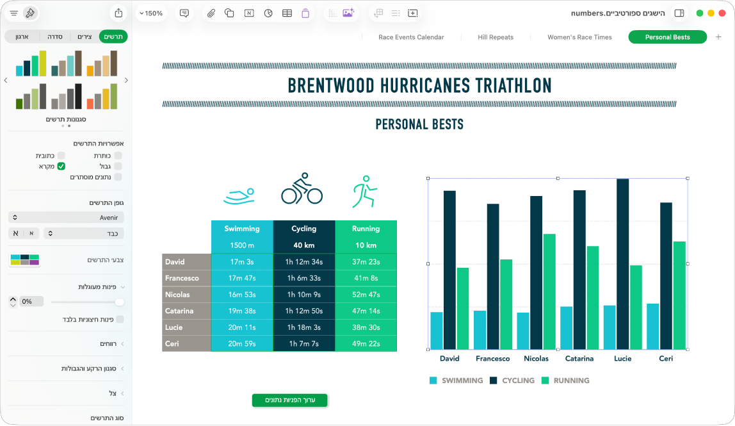Click the Comment speech-bubble icon
735x426 pixels.
click(184, 13)
